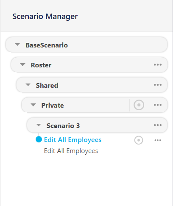Open the Private more options menu

click(x=158, y=105)
